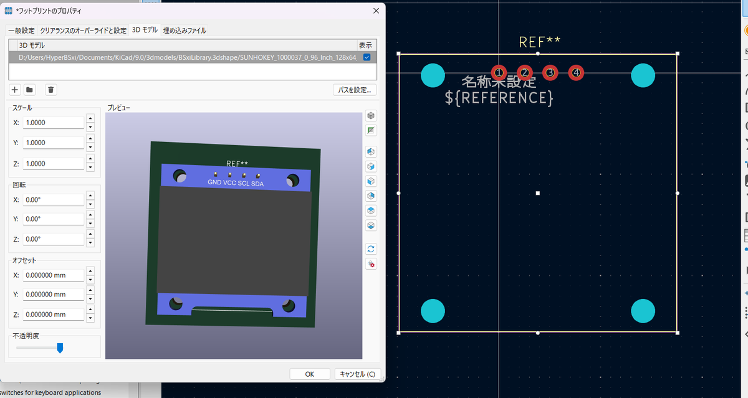Increase scale Y value
This screenshot has width=748, height=398.
point(90,138)
